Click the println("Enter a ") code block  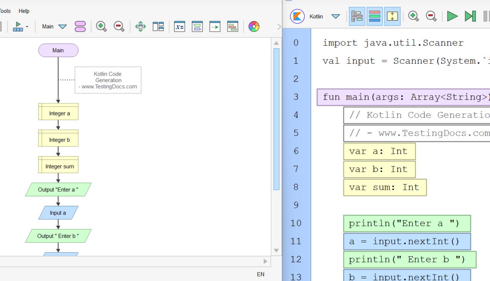[x=407, y=224]
